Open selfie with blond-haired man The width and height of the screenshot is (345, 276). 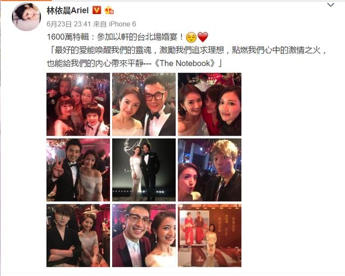210,169
